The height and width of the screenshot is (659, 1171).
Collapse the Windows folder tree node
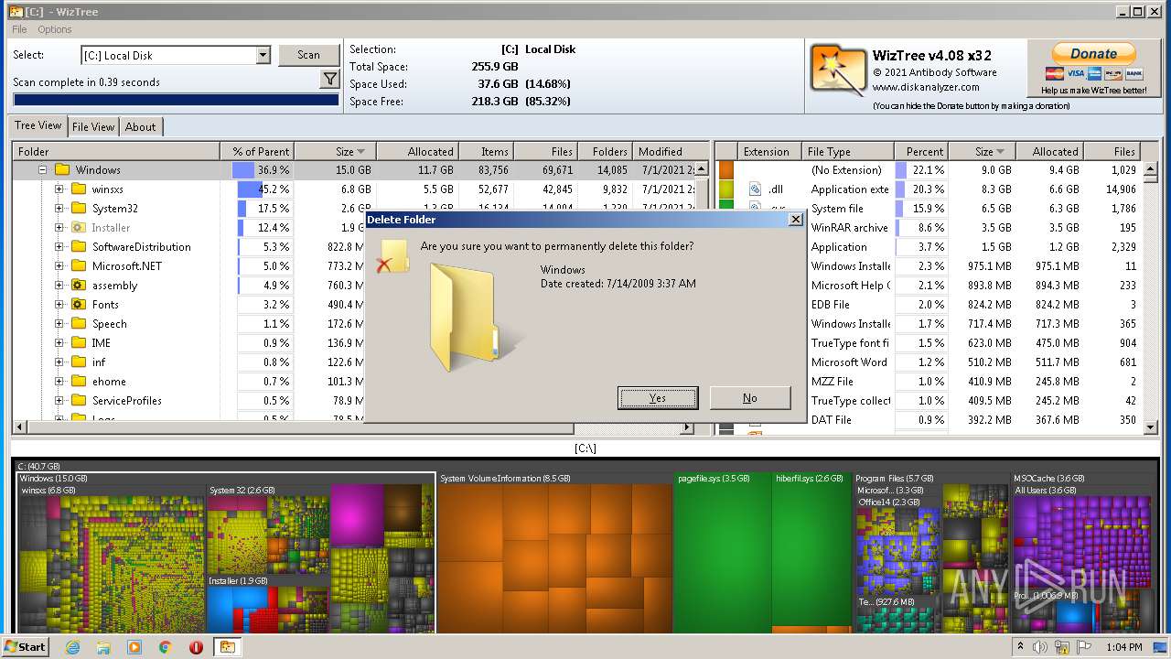point(42,170)
